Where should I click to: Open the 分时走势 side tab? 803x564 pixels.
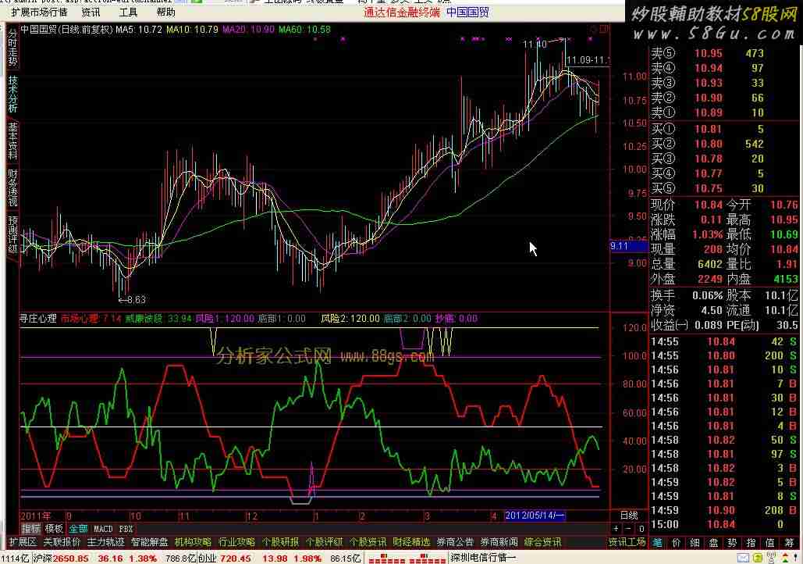click(12, 48)
